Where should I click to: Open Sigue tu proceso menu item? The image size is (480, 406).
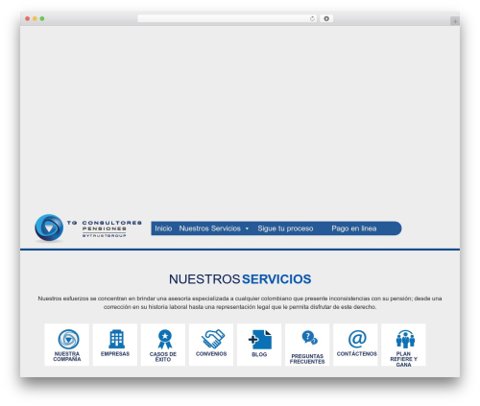pos(285,228)
